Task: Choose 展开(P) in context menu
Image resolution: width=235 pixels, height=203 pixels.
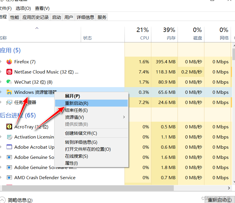Action: click(x=92, y=96)
